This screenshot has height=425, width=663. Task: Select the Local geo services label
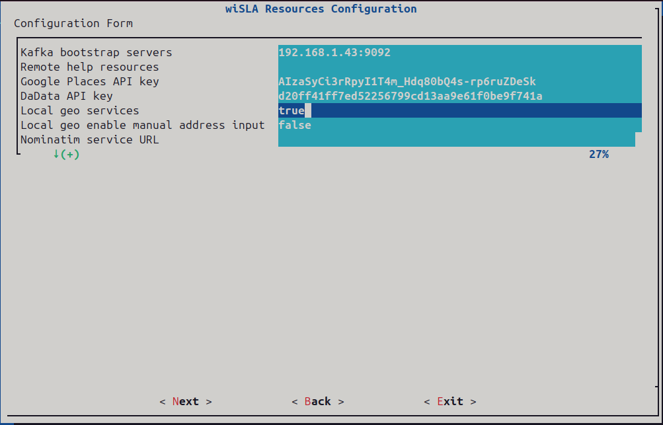79,110
